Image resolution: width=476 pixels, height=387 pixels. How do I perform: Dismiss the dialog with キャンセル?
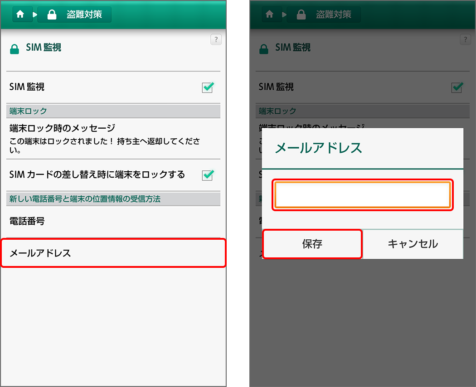[413, 243]
